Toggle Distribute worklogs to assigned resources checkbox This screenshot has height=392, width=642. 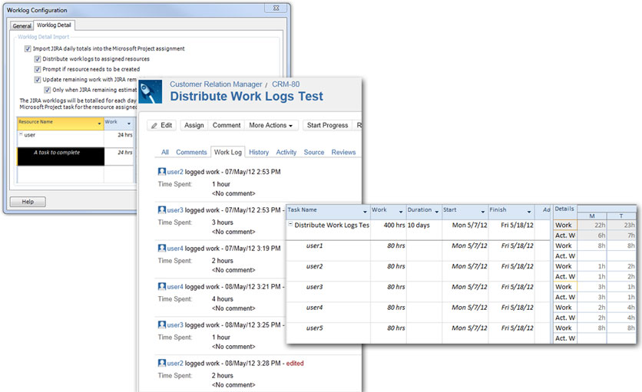tap(38, 59)
